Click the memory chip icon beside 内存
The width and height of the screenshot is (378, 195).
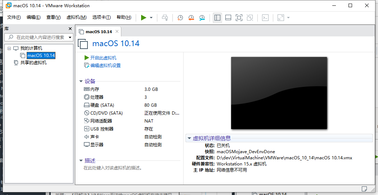pos(86,89)
